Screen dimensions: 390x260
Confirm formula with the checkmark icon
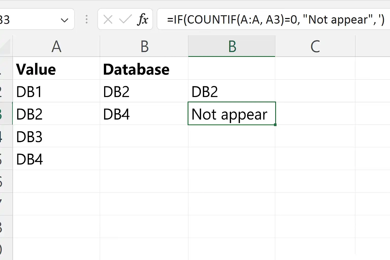click(125, 19)
